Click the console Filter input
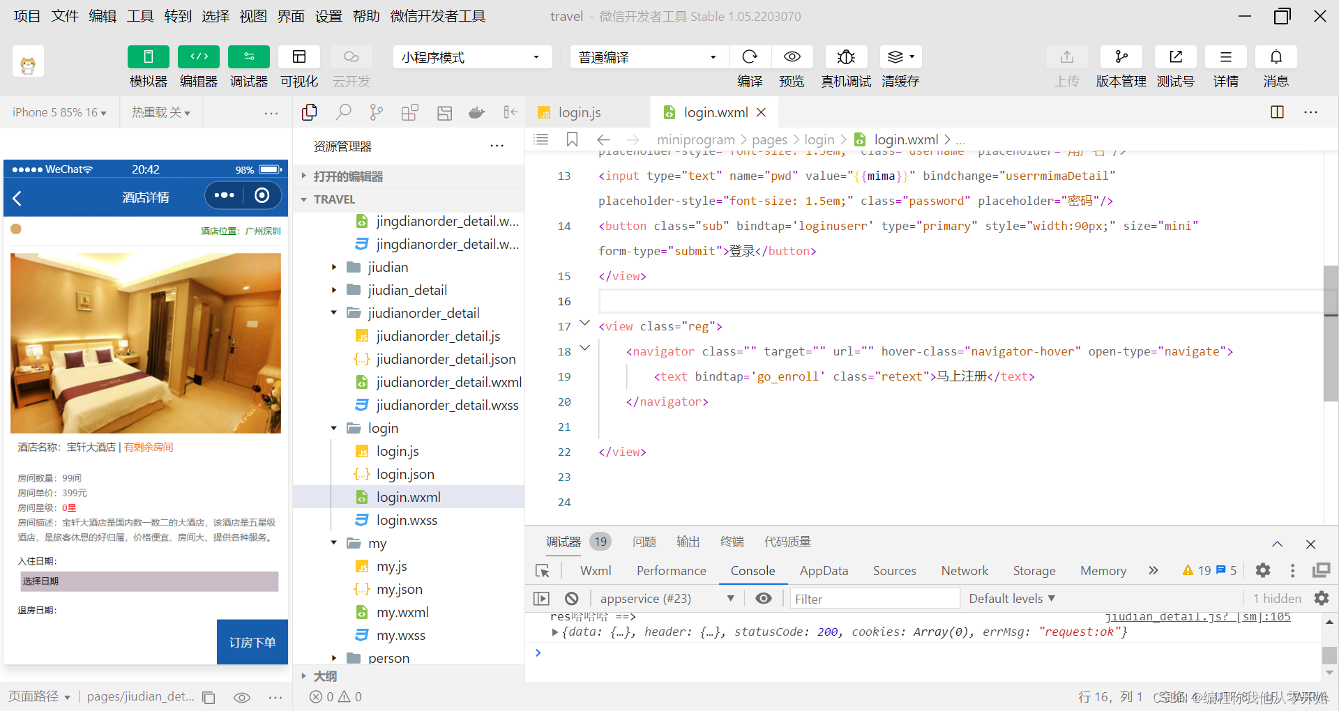Screen dimensions: 1339x711 tap(875, 599)
